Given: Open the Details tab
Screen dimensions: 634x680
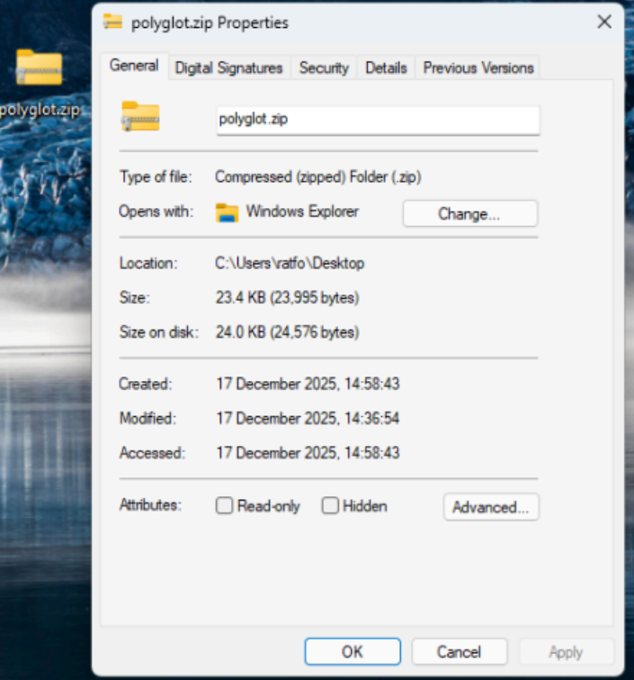Looking at the screenshot, I should click(x=387, y=68).
